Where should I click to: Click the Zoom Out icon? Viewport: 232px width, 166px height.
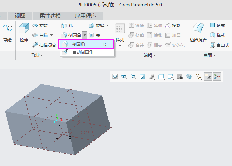coord(133,76)
